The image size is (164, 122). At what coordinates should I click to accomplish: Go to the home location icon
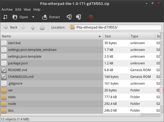coord(42,28)
